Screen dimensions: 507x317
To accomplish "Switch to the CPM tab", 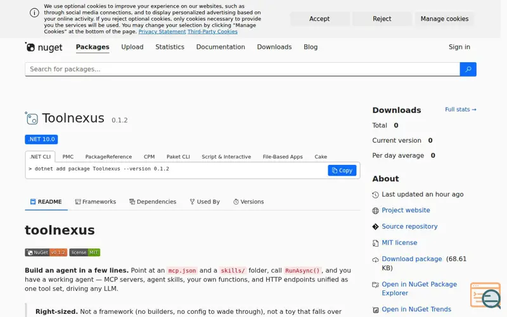I will coord(149,157).
